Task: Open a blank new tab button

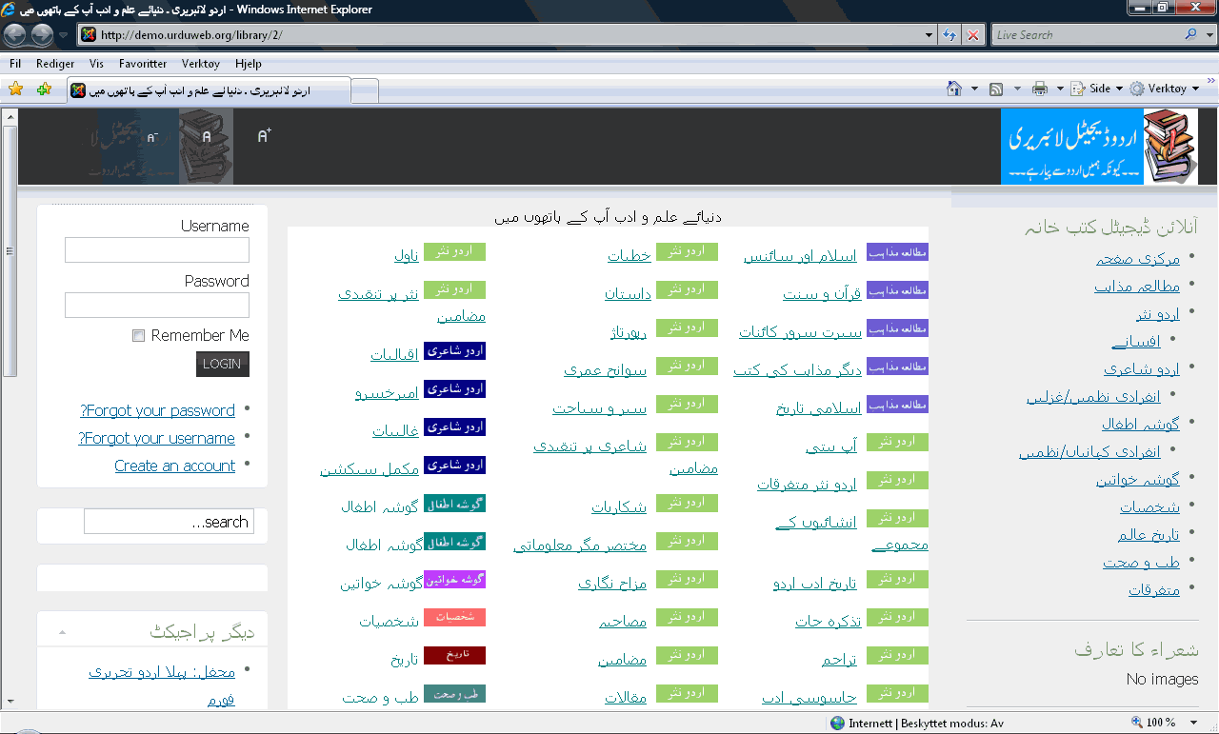Action: tap(366, 91)
